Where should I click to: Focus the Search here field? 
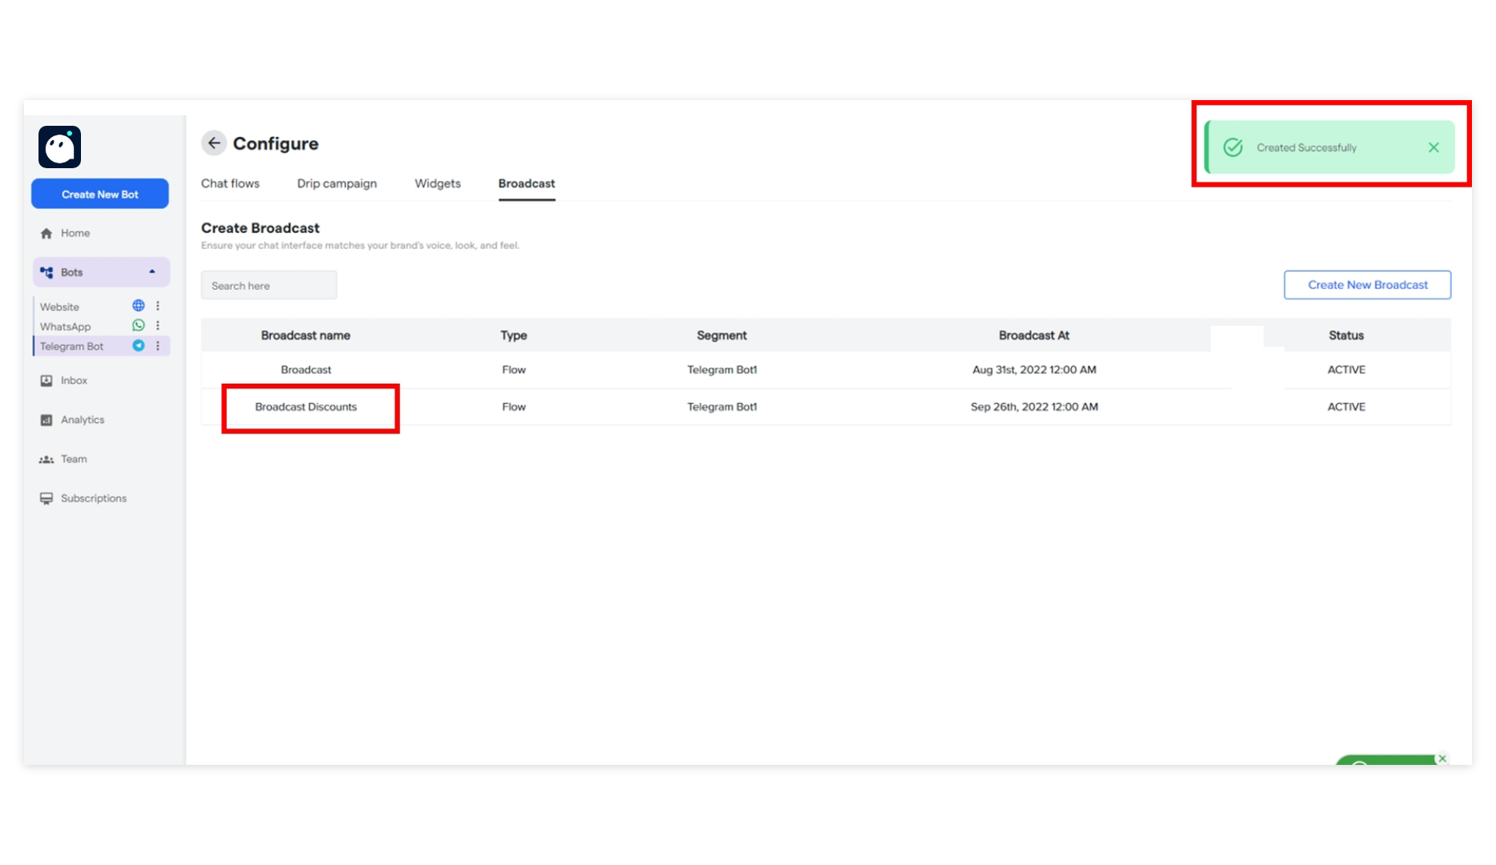coord(269,285)
